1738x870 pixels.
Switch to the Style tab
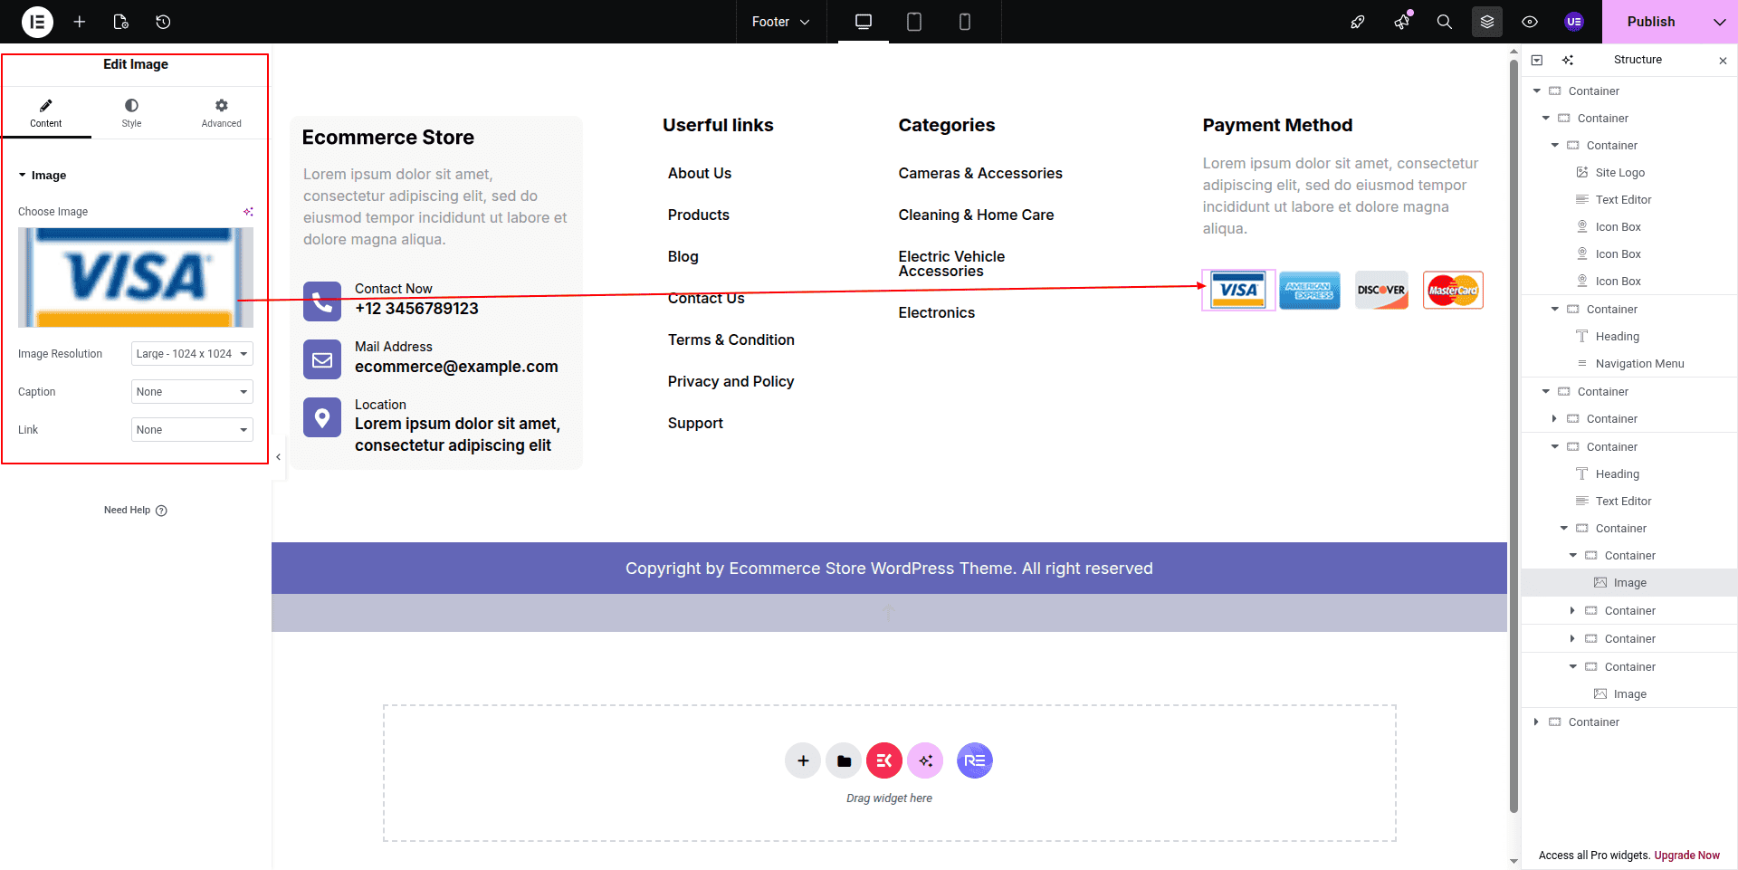pos(131,113)
